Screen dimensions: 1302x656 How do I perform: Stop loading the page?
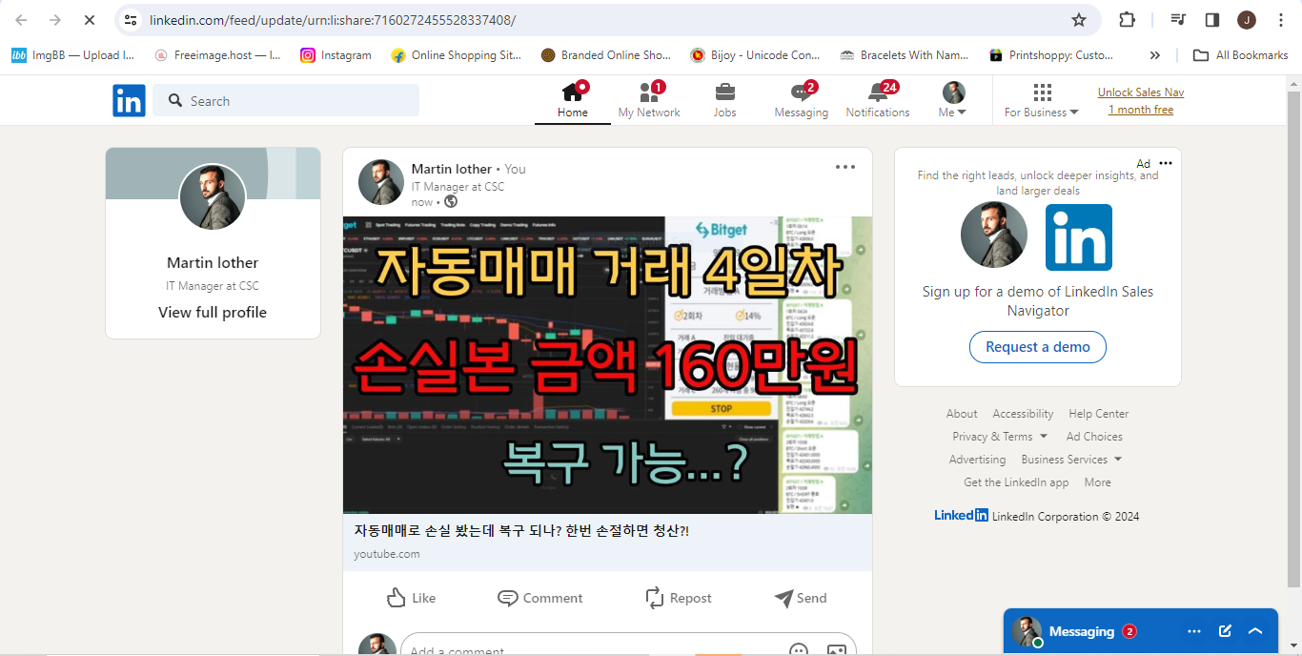click(89, 20)
